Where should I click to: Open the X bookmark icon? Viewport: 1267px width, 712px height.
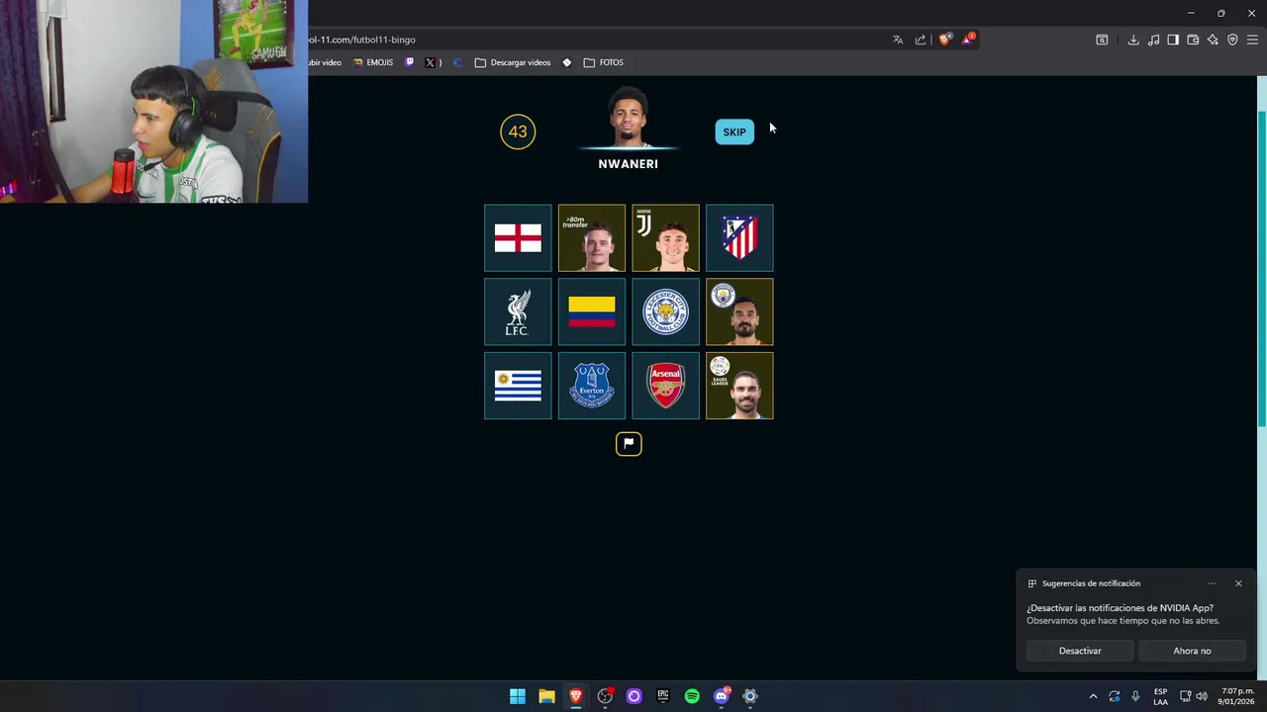pos(431,62)
